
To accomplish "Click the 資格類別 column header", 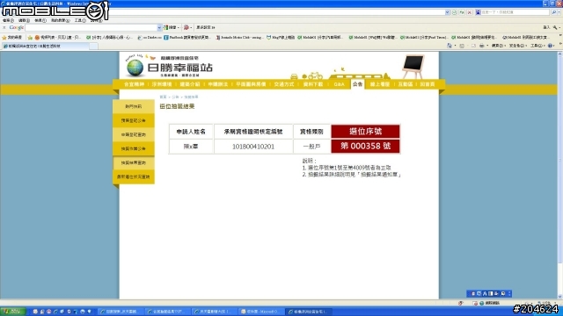I will [311, 132].
